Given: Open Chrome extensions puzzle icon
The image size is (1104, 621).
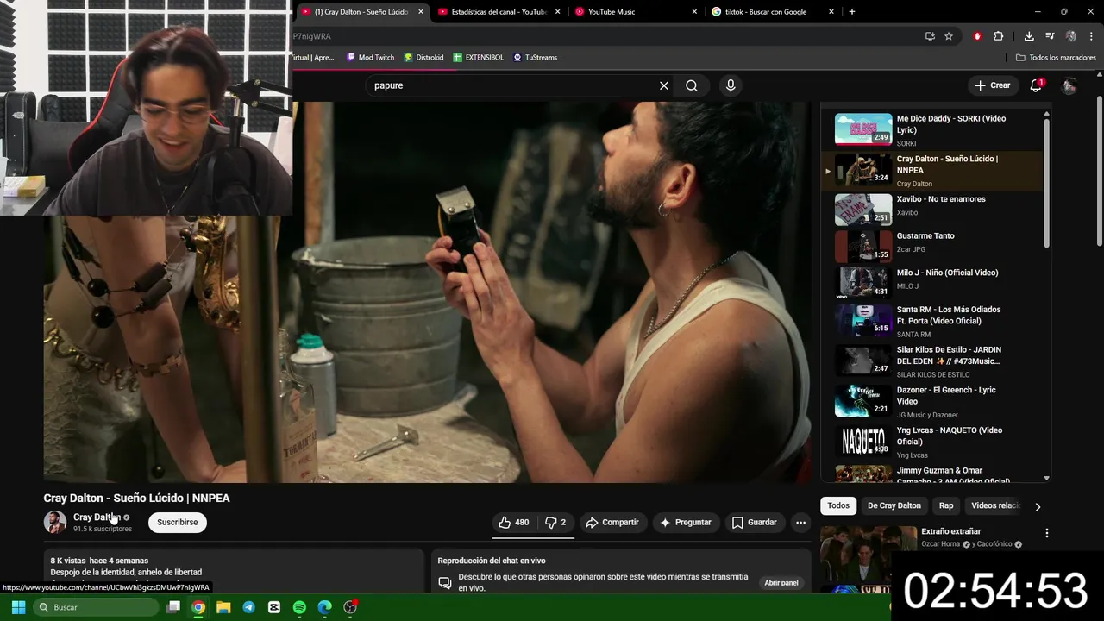Looking at the screenshot, I should pyautogui.click(x=999, y=36).
